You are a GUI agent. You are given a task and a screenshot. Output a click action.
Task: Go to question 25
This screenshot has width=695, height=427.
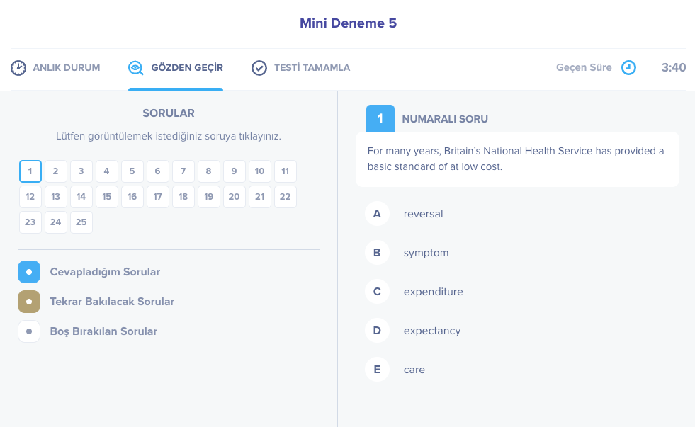[x=81, y=222]
